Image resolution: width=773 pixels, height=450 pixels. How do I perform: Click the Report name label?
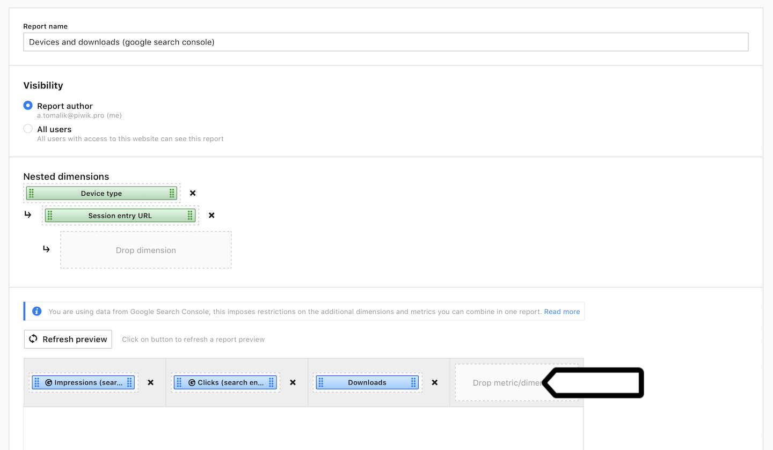coord(46,26)
